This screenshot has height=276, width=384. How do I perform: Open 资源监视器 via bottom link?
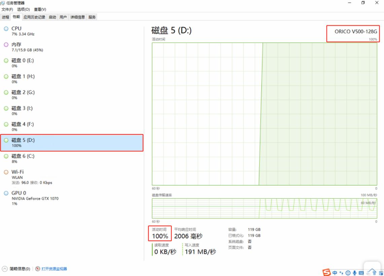[54, 269]
